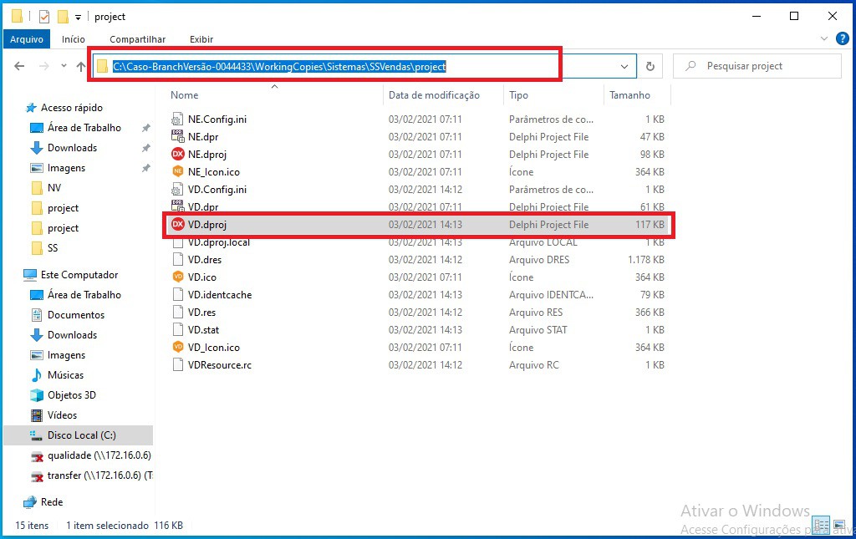Click the Back arrow navigation button
The width and height of the screenshot is (856, 539).
[x=20, y=67]
